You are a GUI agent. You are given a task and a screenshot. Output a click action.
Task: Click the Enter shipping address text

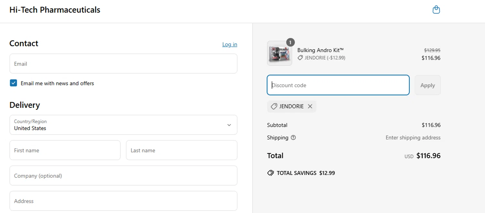[x=413, y=137]
